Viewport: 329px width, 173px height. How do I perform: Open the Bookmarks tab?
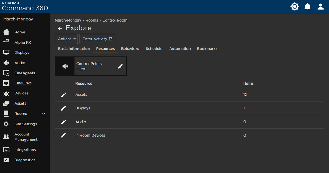207,49
